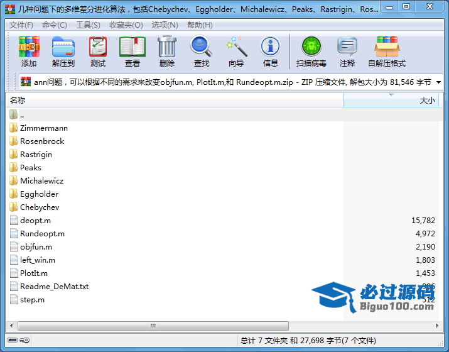
Task: Sort by the Name (名称) column header
Action: (x=175, y=101)
